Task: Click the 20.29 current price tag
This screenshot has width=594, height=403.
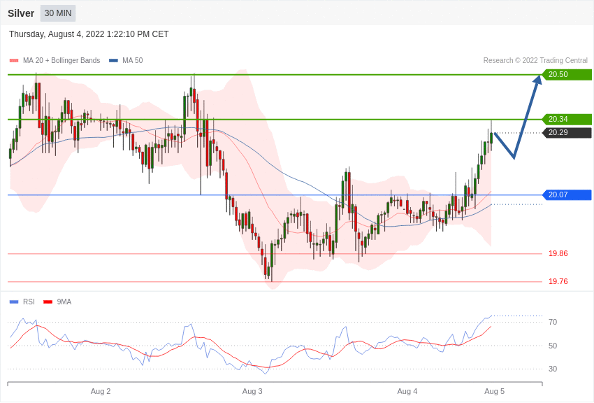Action: click(x=567, y=132)
